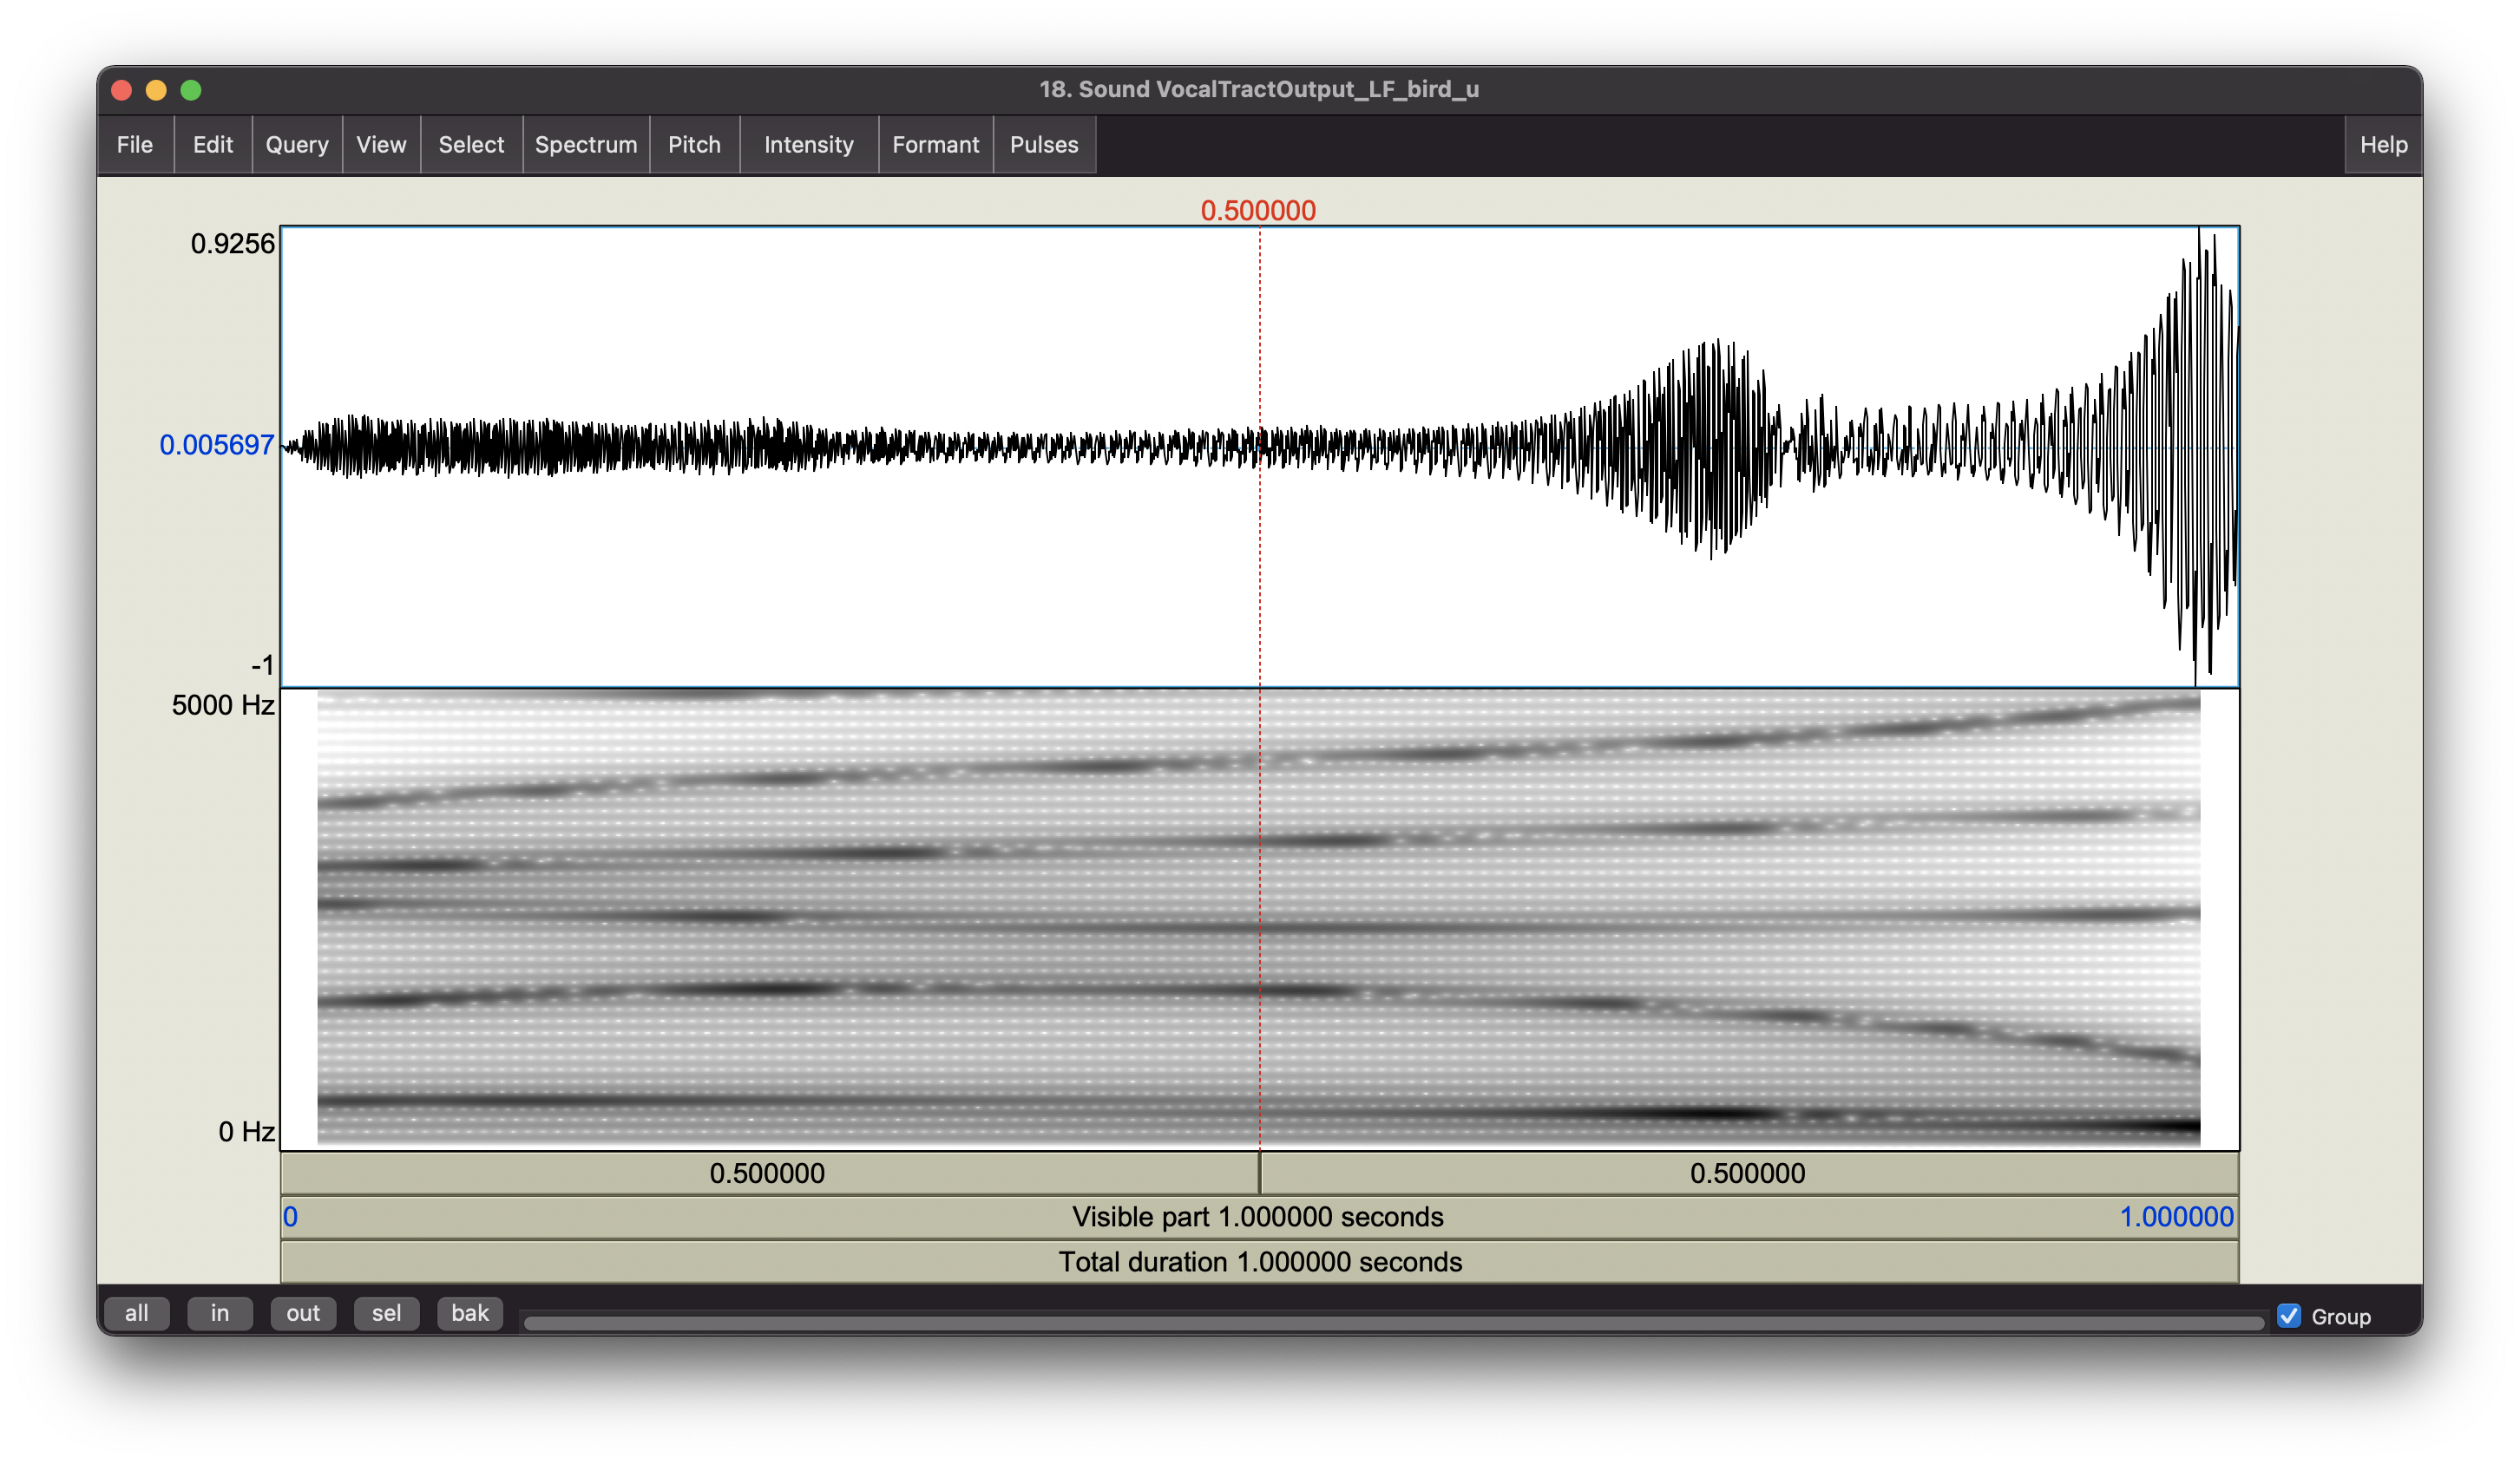Image resolution: width=2520 pixels, height=1464 pixels.
Task: Open the File menu
Action: [135, 145]
